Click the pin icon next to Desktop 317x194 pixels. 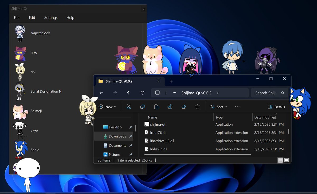[131, 127]
